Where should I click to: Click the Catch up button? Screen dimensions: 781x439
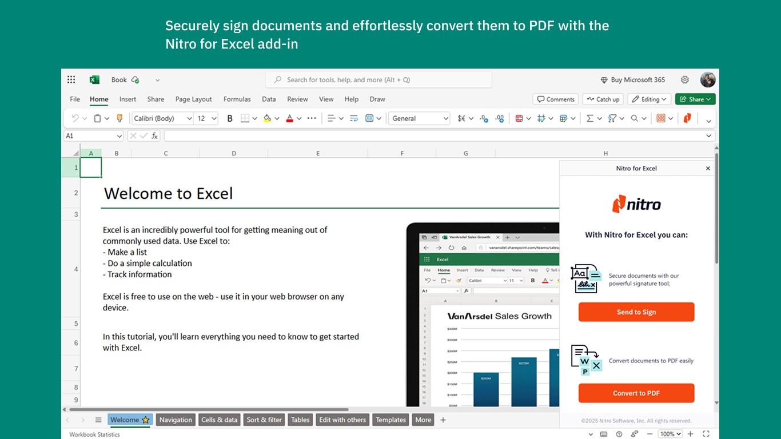pyautogui.click(x=603, y=99)
